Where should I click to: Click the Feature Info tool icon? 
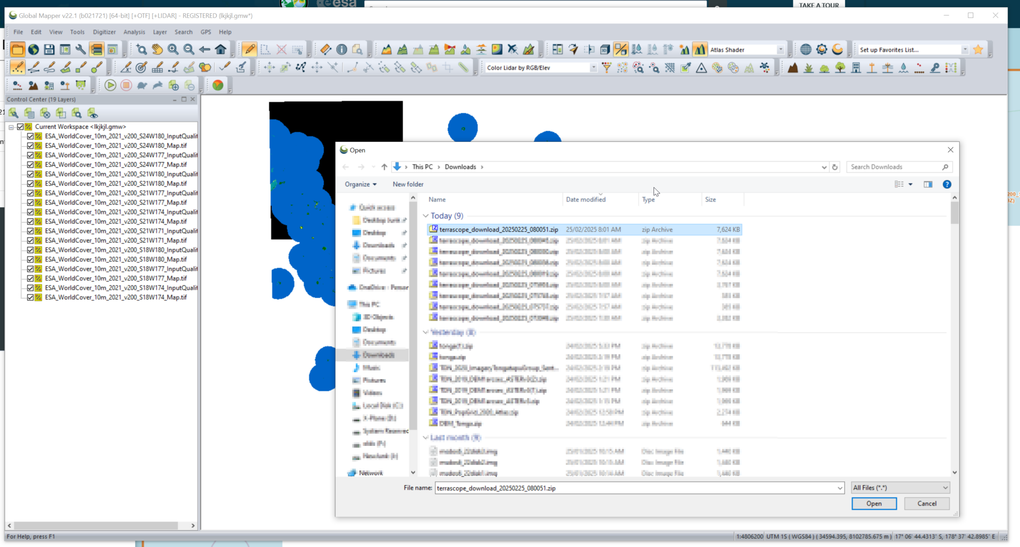click(342, 49)
